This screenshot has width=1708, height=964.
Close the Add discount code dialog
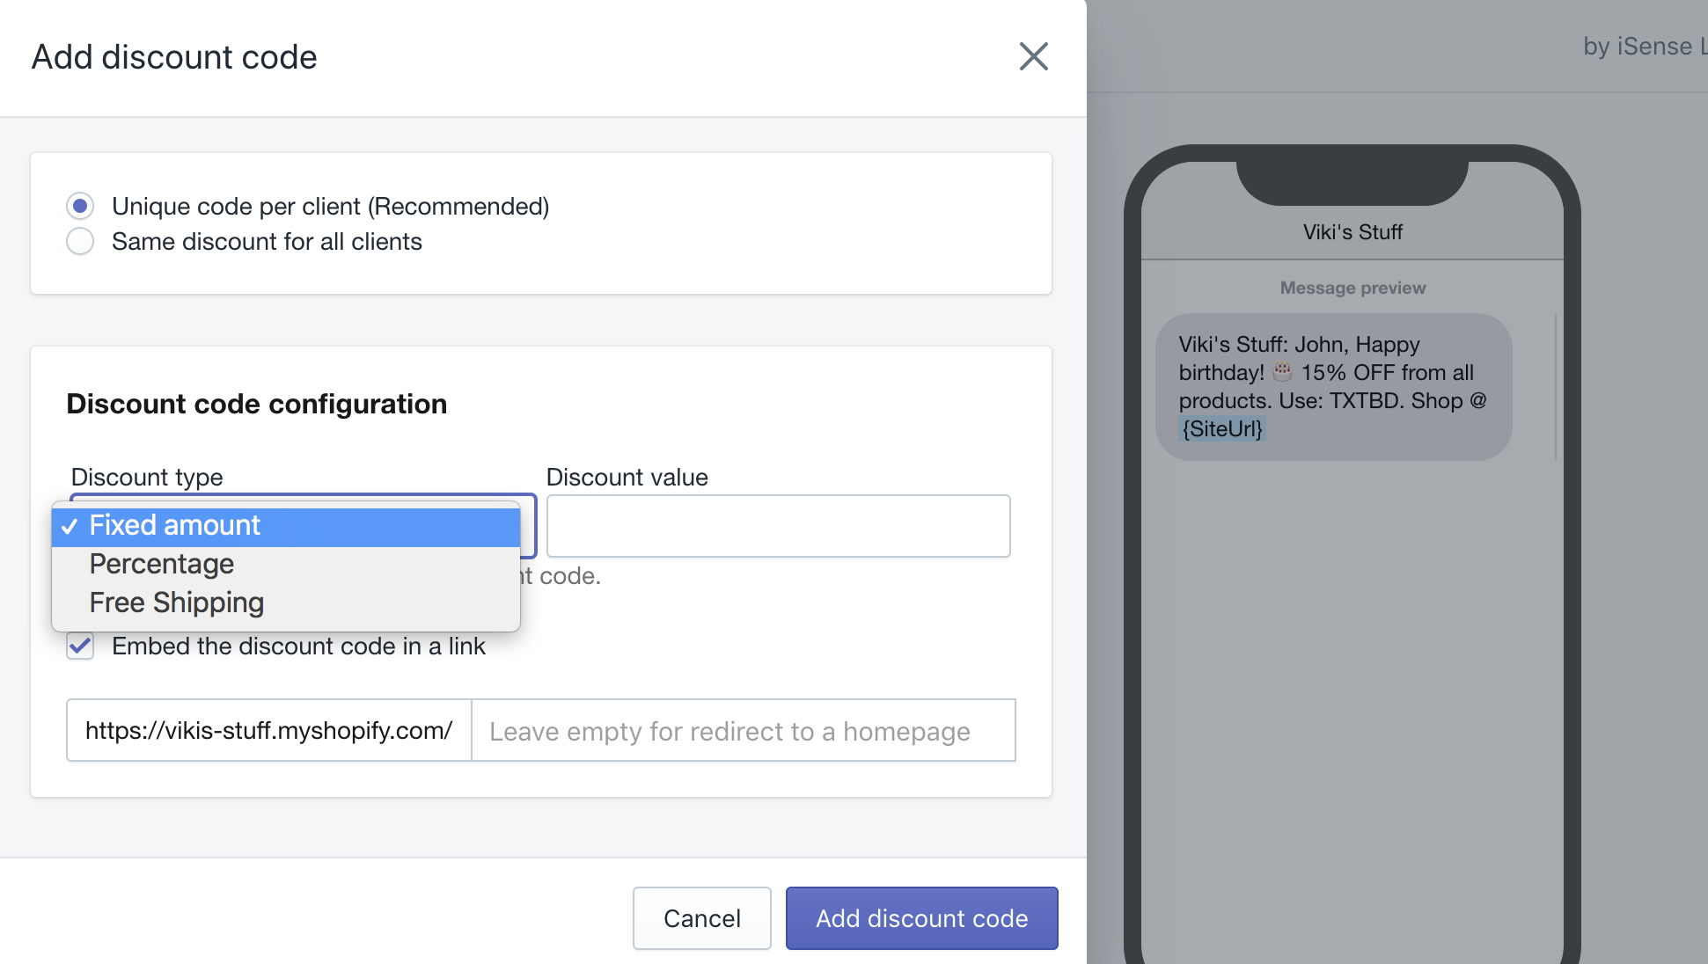click(x=1033, y=56)
